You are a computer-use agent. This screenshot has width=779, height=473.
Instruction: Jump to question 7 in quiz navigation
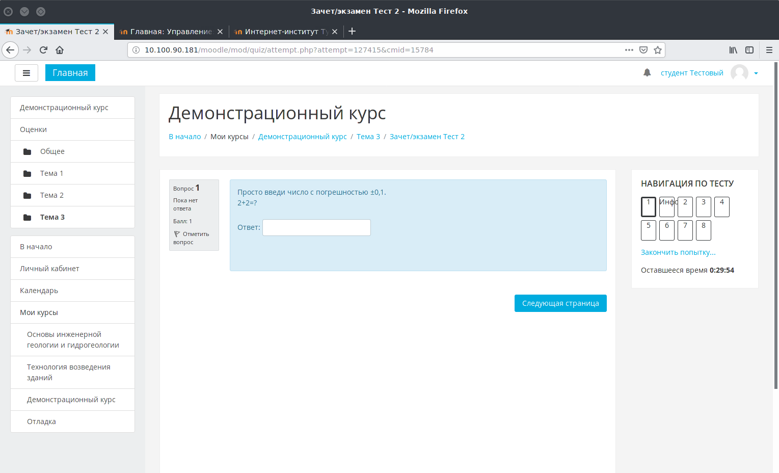pyautogui.click(x=685, y=230)
